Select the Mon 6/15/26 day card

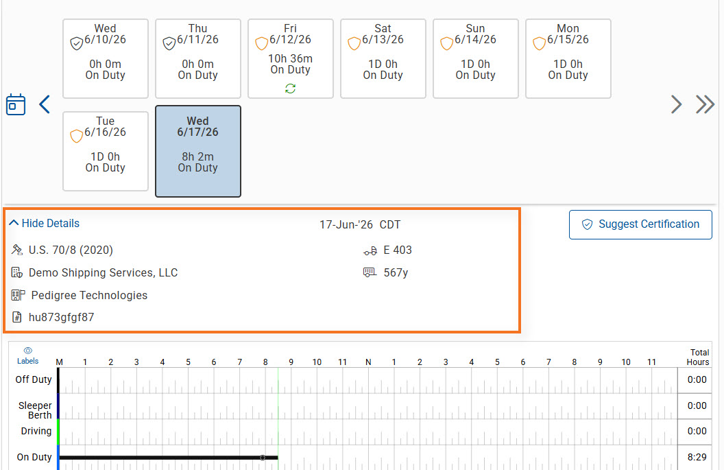click(x=568, y=59)
